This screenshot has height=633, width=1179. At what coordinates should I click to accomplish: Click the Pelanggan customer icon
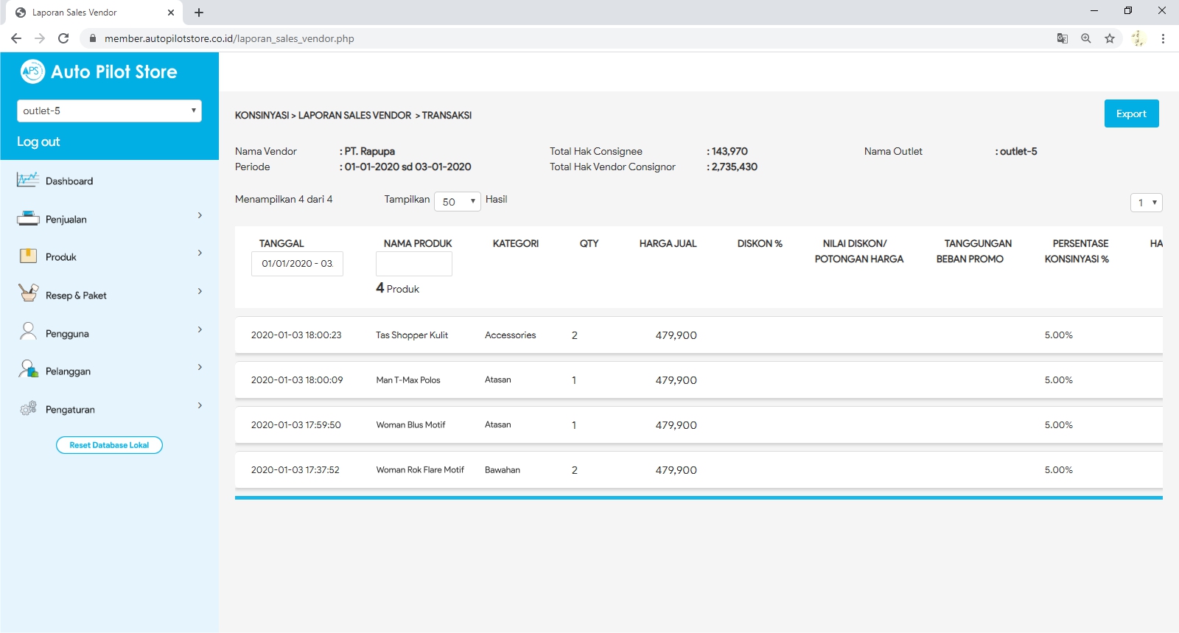[28, 369]
